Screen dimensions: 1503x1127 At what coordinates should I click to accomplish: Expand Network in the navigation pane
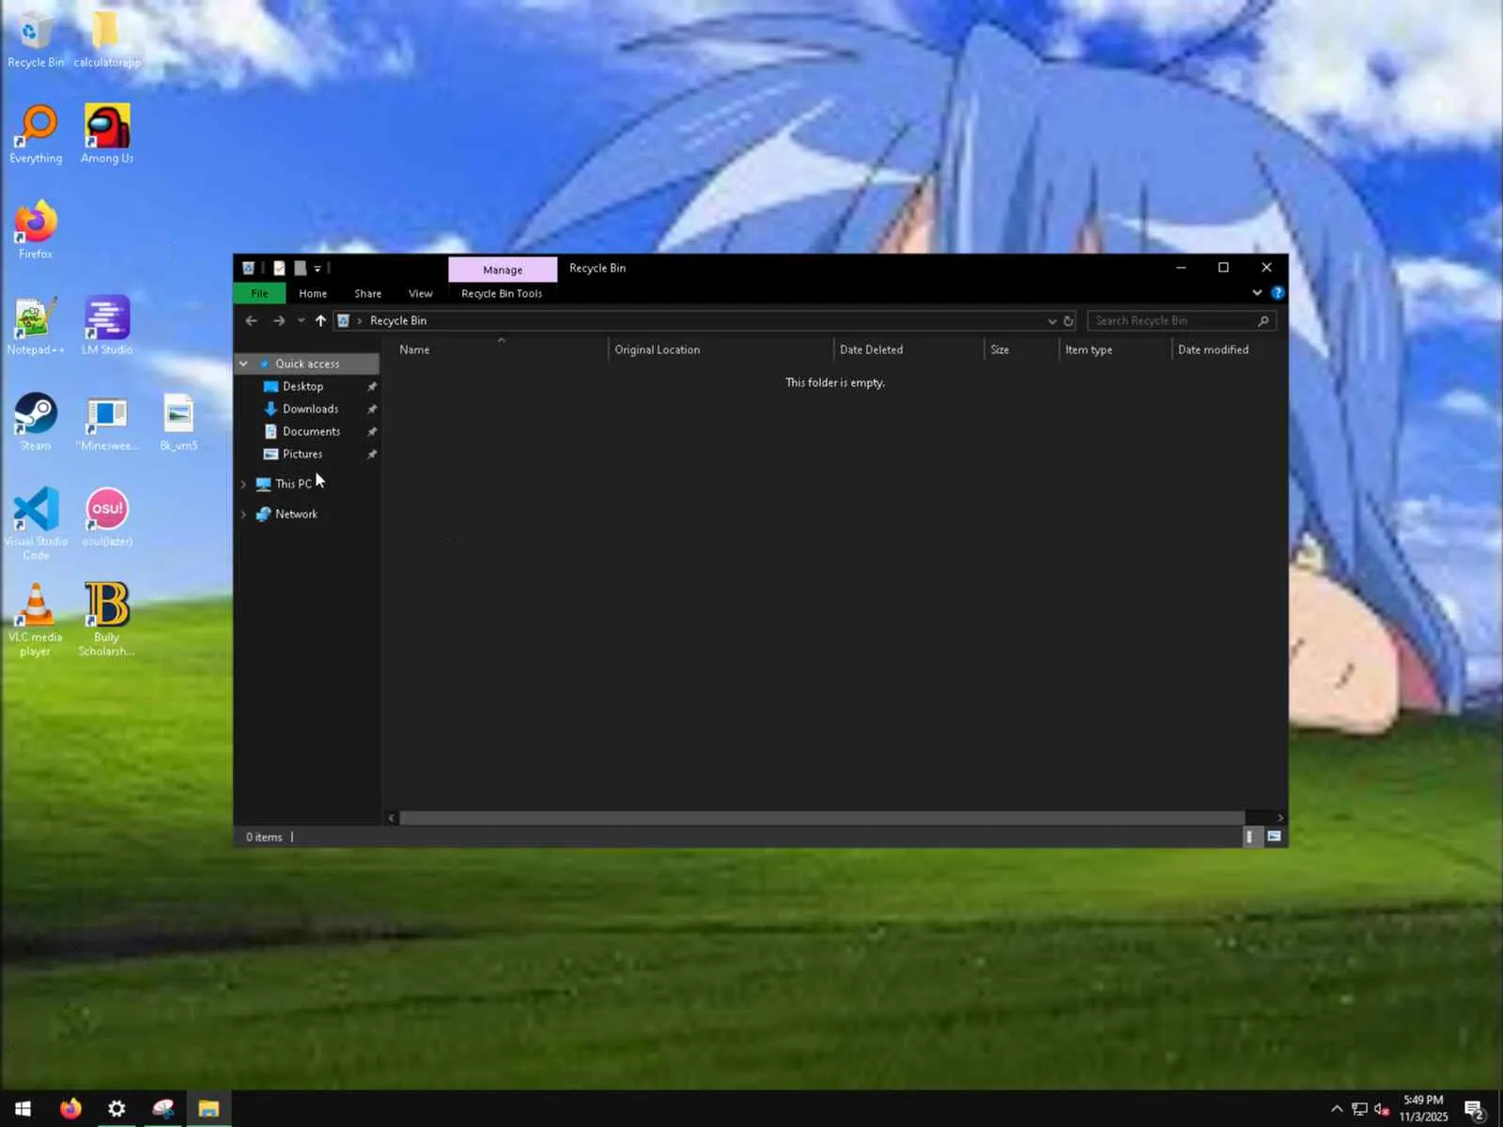coord(243,515)
